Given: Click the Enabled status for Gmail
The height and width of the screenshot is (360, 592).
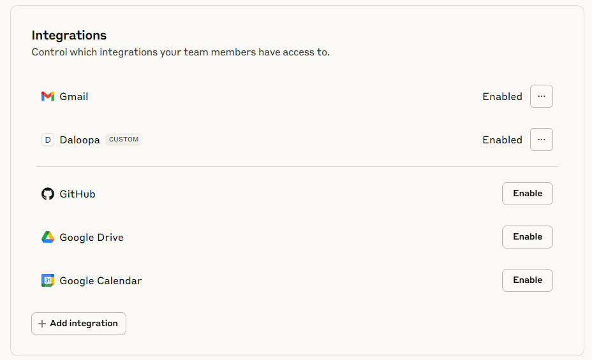Looking at the screenshot, I should tap(502, 97).
